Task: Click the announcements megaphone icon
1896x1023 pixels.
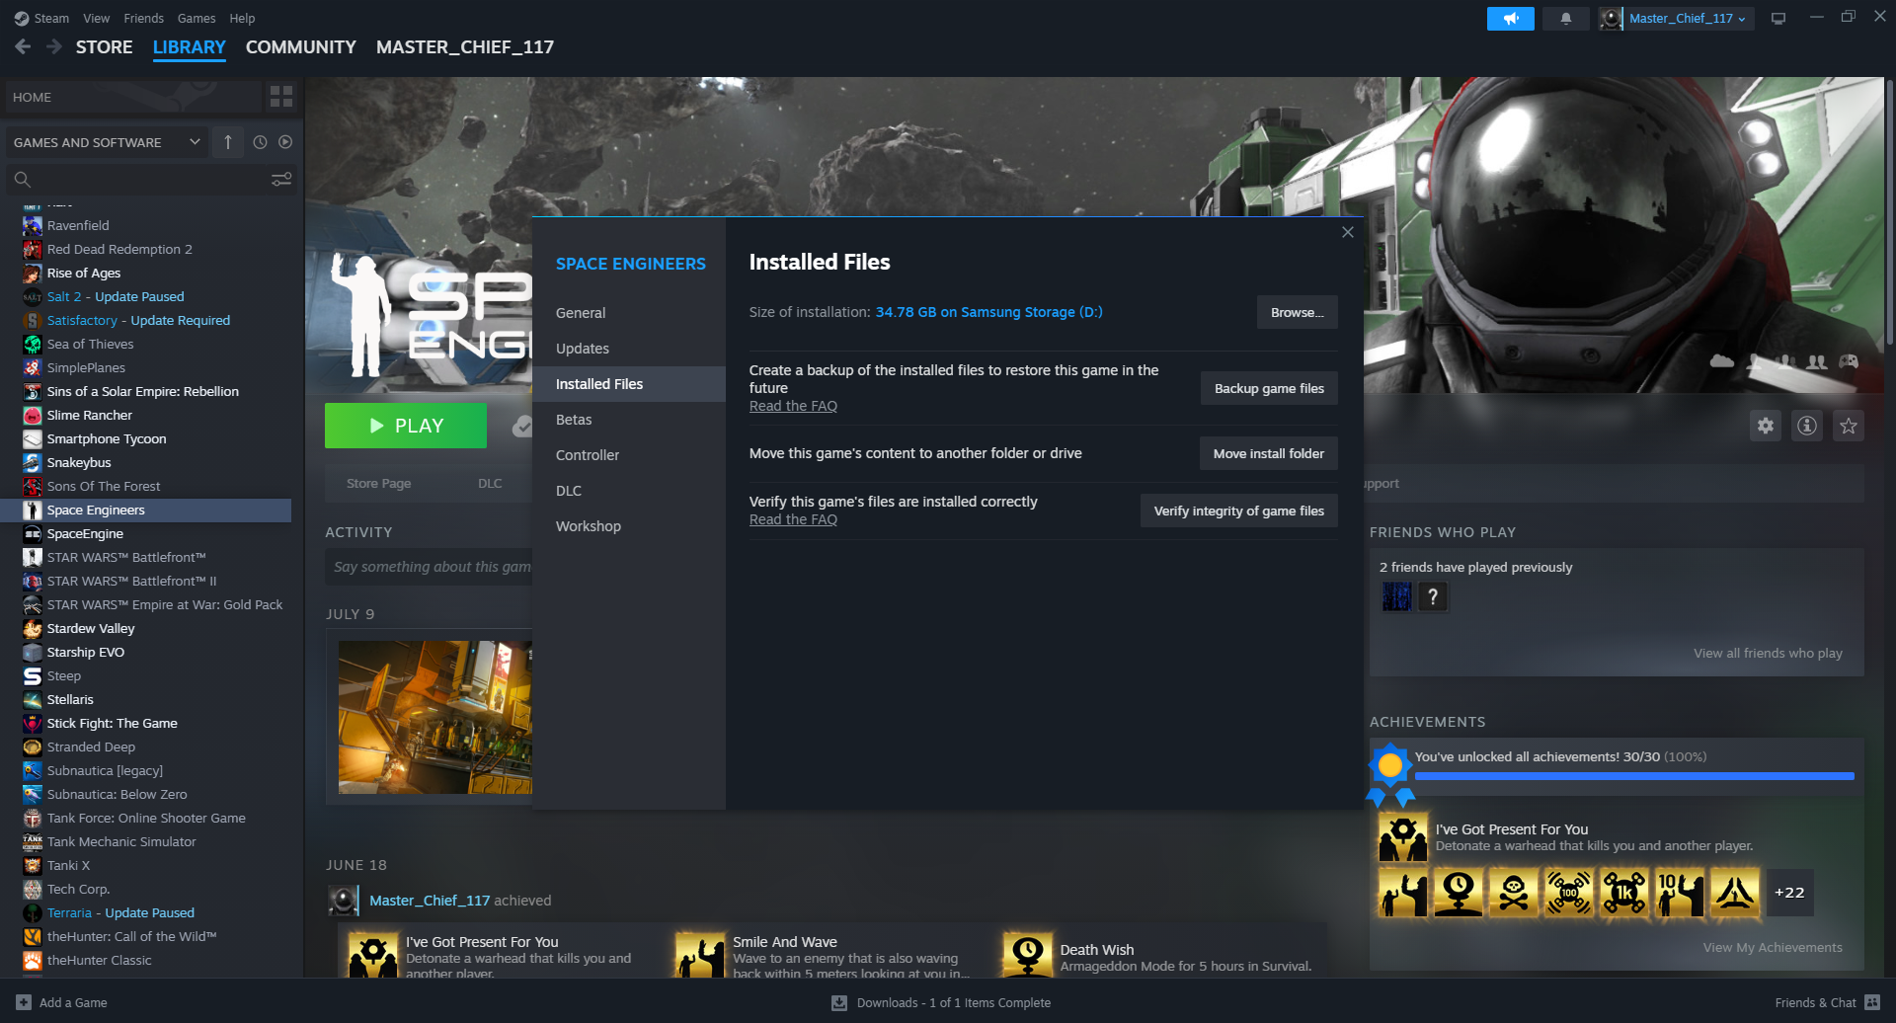Action: click(1510, 19)
